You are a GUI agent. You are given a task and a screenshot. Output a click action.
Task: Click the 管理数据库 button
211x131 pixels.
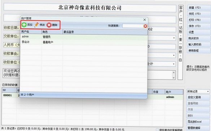pyautogui.click(x=198, y=128)
